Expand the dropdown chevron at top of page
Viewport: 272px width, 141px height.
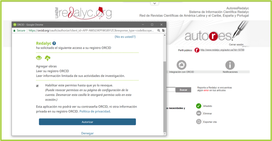(154, 3)
